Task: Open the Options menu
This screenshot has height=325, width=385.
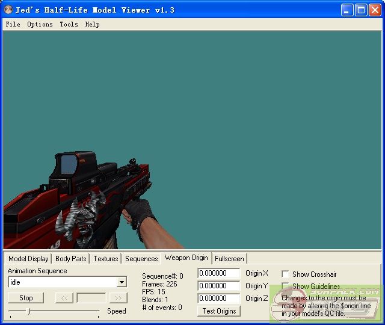Action: 40,24
